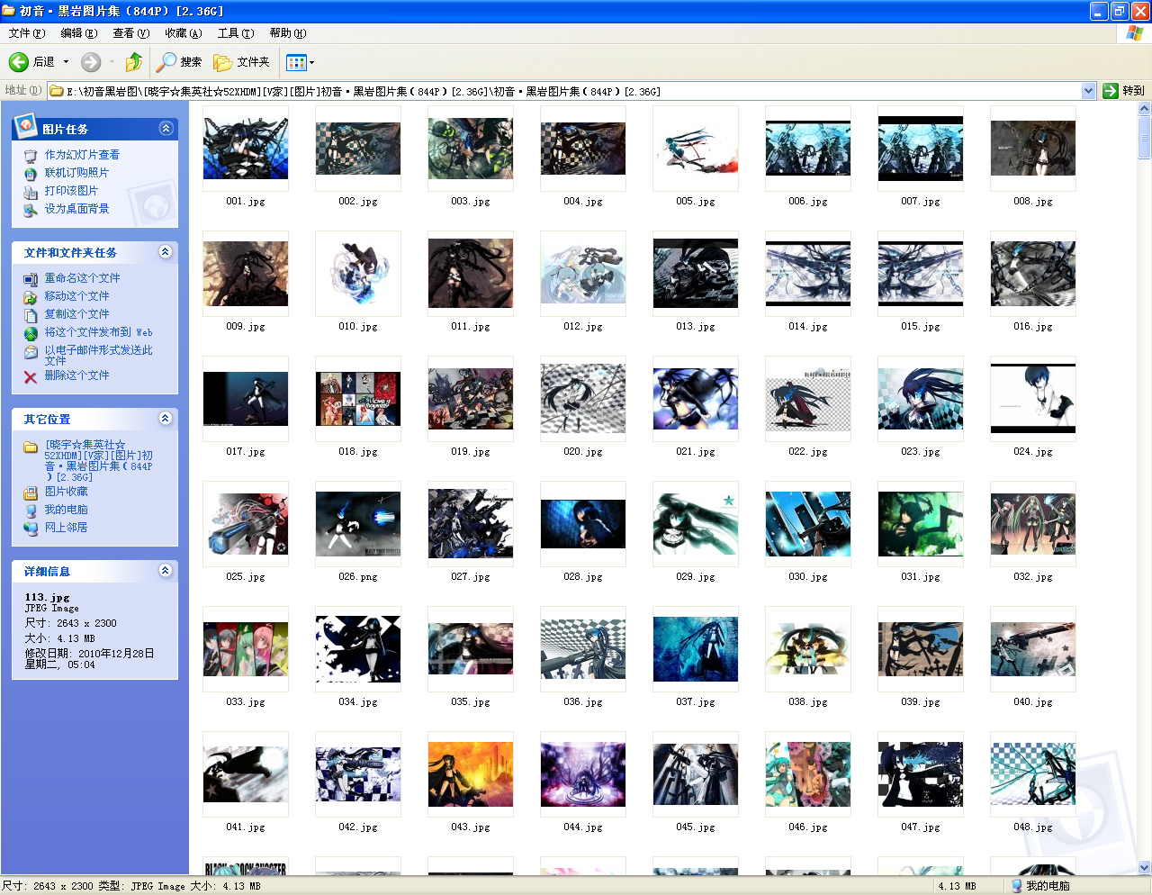Image resolution: width=1152 pixels, height=895 pixels.
Task: Open the Search magnifier tool
Action: pyautogui.click(x=166, y=62)
